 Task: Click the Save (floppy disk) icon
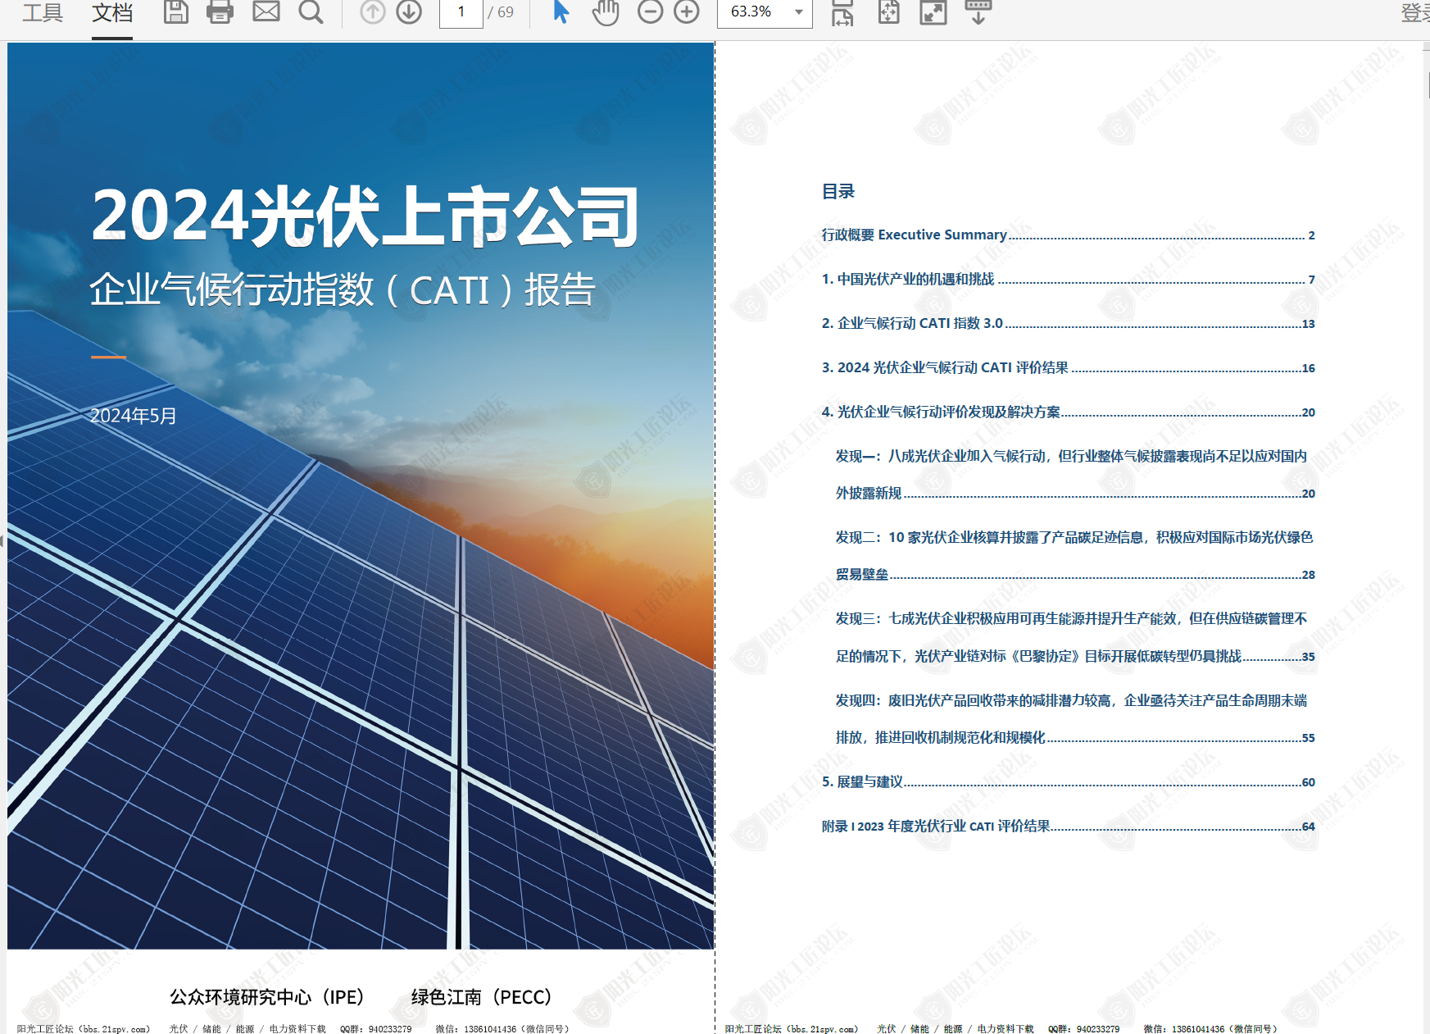pos(176,11)
